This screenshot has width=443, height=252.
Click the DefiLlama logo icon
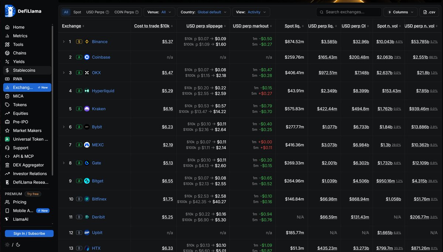click(x=10, y=11)
